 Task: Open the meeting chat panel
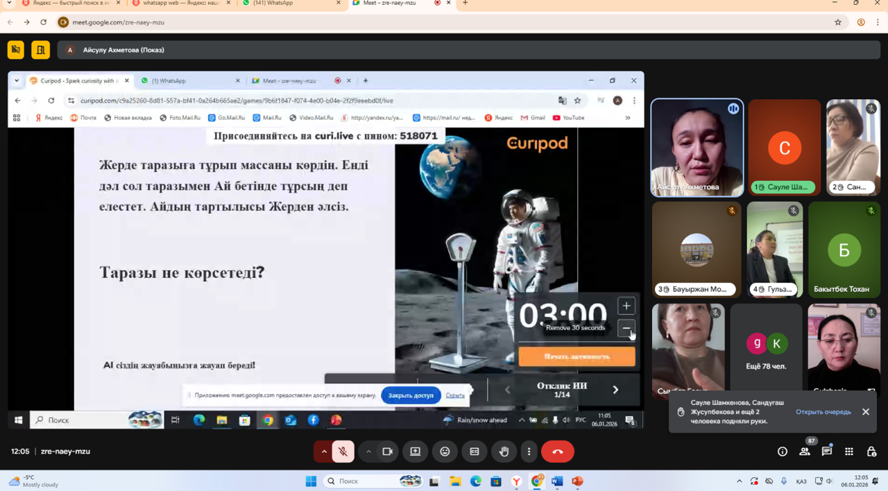827,451
